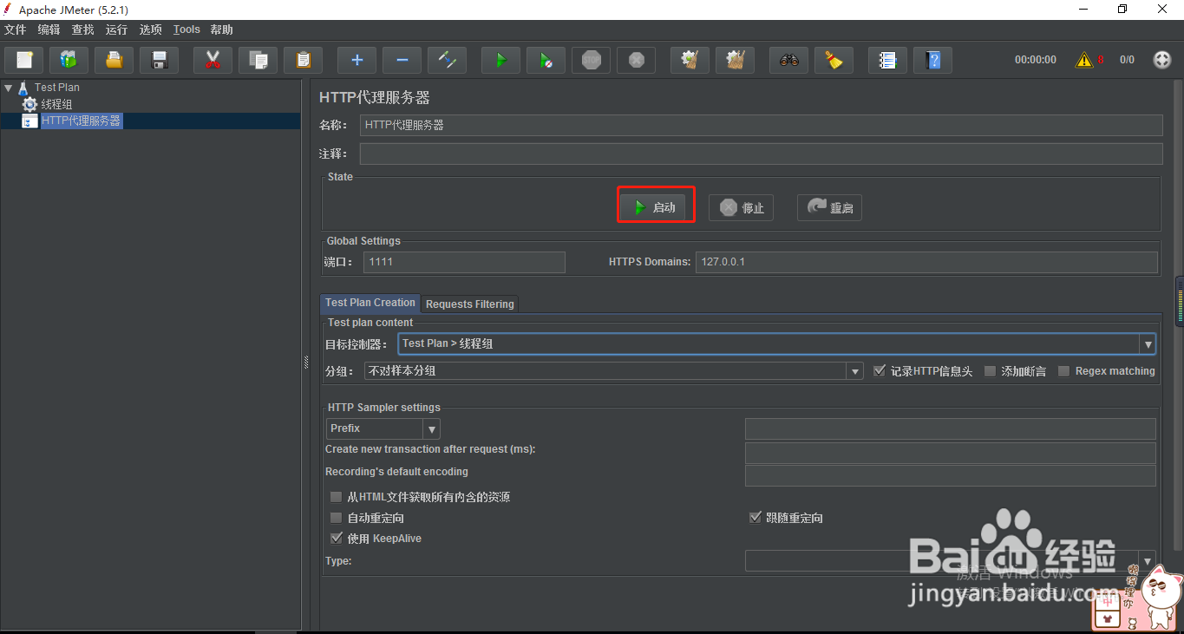Toggle the 跟随重定向 checkbox
1184x634 pixels.
(x=755, y=518)
